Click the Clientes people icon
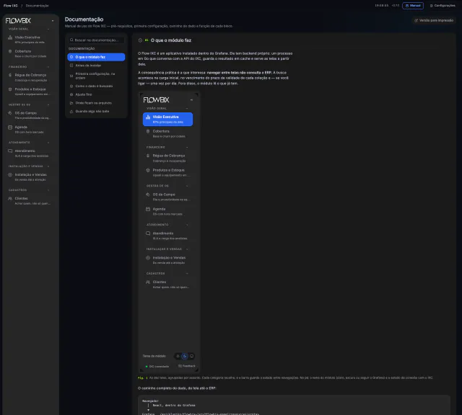Screen dimensions: 462x415 (x=10, y=199)
